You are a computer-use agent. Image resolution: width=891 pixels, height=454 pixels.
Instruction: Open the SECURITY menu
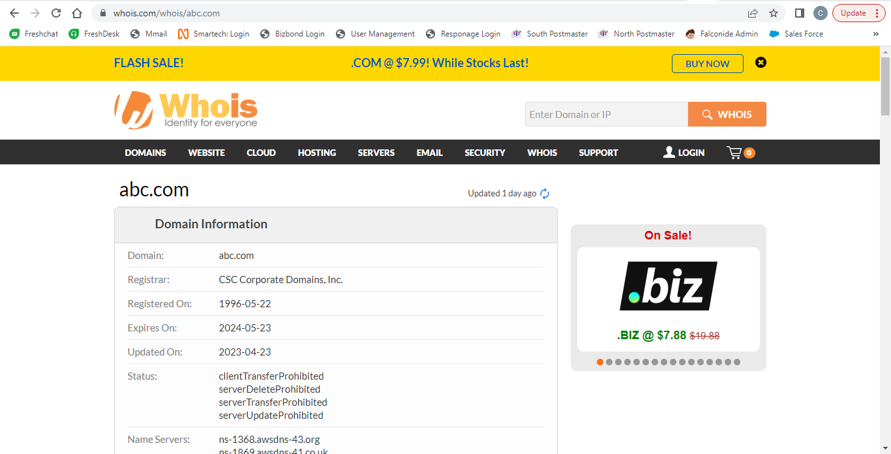(x=485, y=153)
